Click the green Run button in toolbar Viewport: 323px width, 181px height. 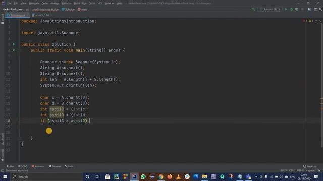coord(286,9)
